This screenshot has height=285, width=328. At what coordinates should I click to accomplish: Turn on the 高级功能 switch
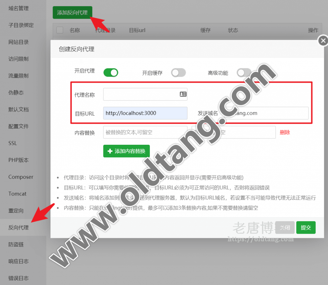point(244,73)
